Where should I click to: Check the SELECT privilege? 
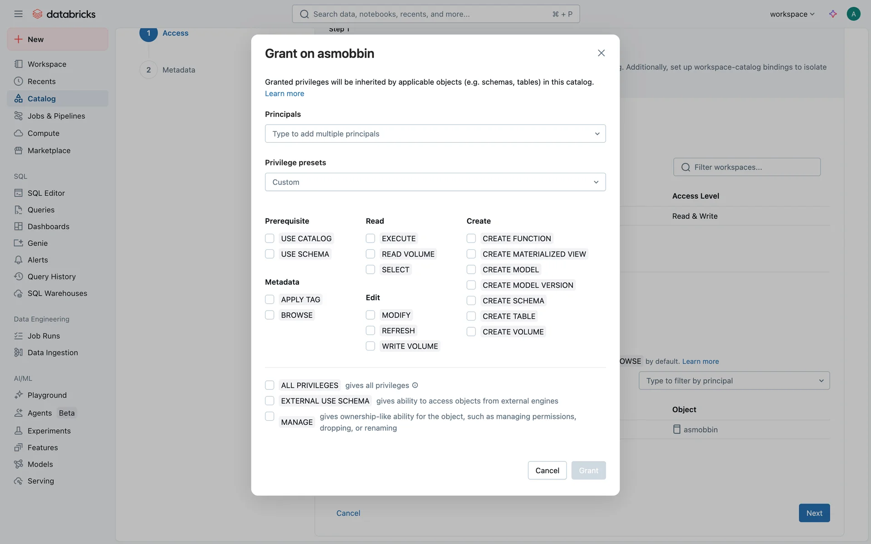(370, 270)
